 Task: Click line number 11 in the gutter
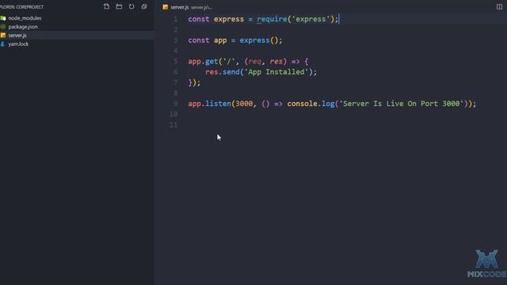pos(173,125)
